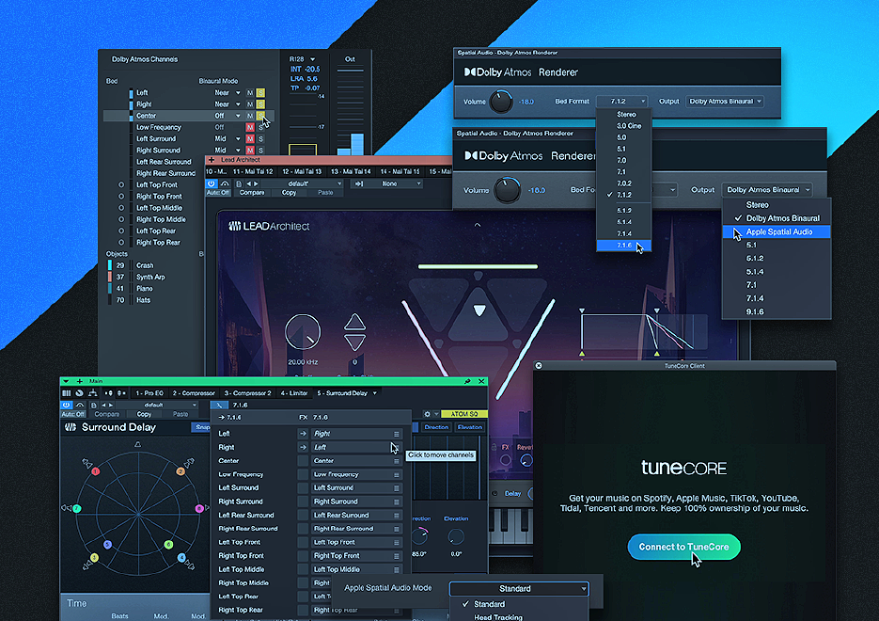Toggle Lead Architect power bypass icon

click(x=211, y=183)
